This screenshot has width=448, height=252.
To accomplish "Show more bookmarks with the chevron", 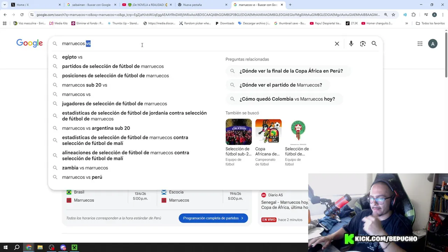I will (406, 23).
